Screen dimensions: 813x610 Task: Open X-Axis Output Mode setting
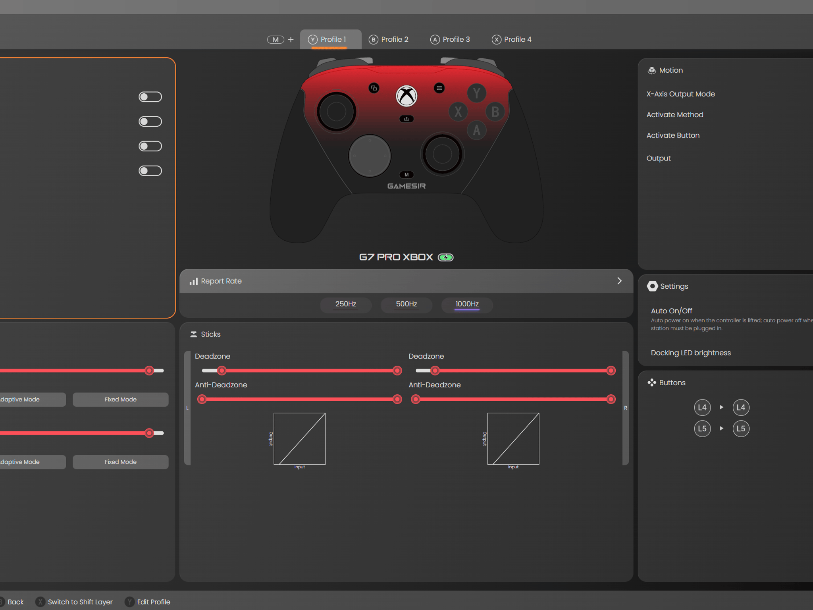[x=680, y=94]
